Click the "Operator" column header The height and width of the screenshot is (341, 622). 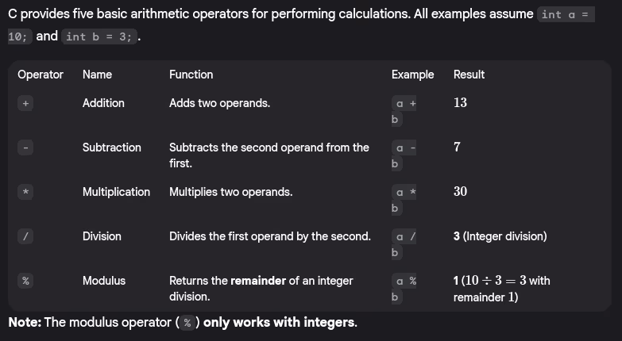tap(41, 75)
